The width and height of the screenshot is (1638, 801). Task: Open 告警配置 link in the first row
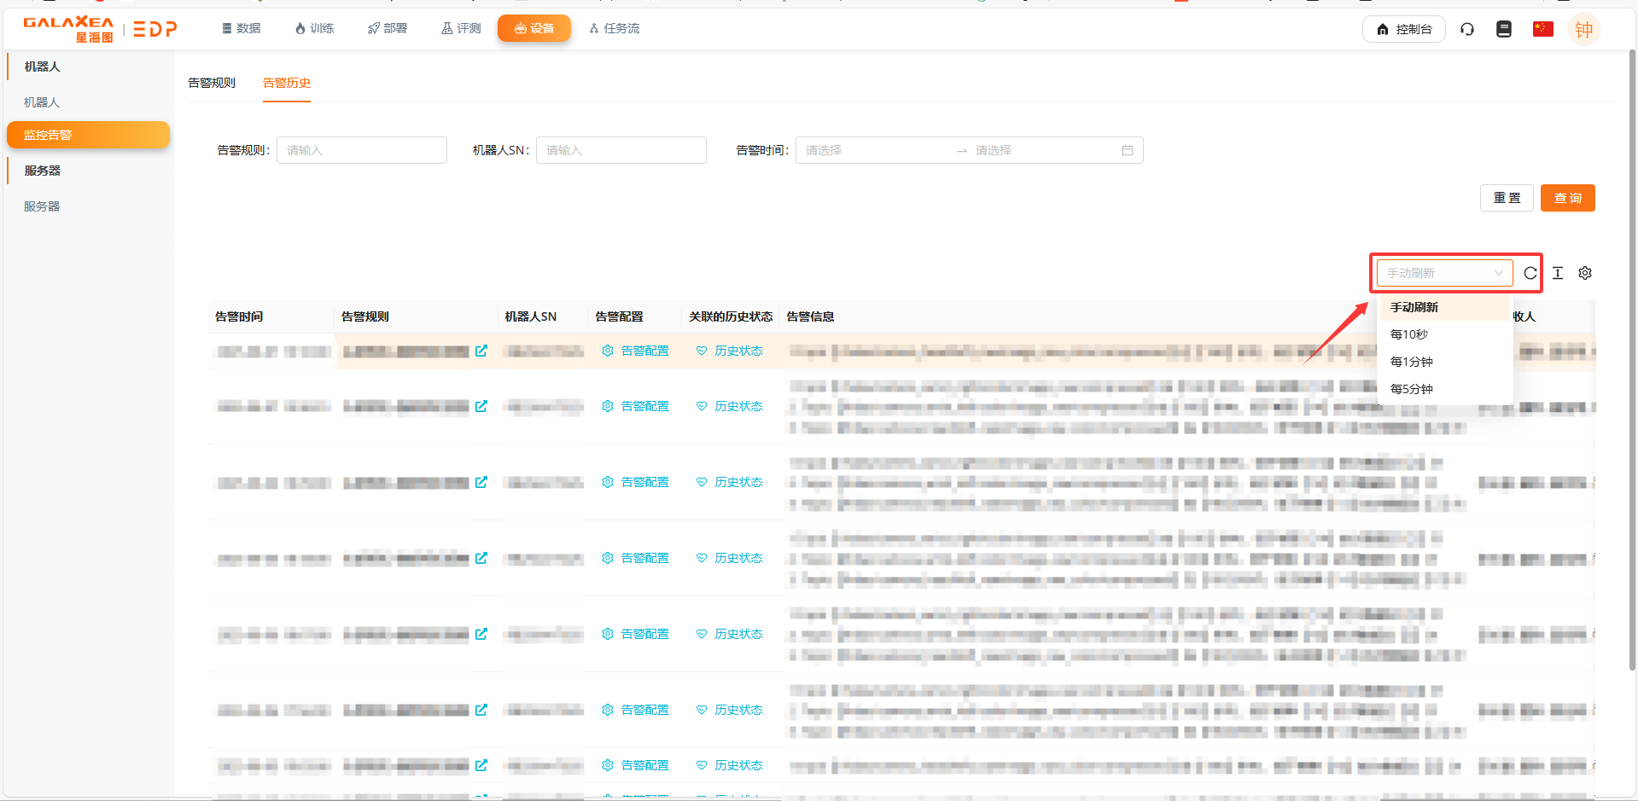(636, 351)
